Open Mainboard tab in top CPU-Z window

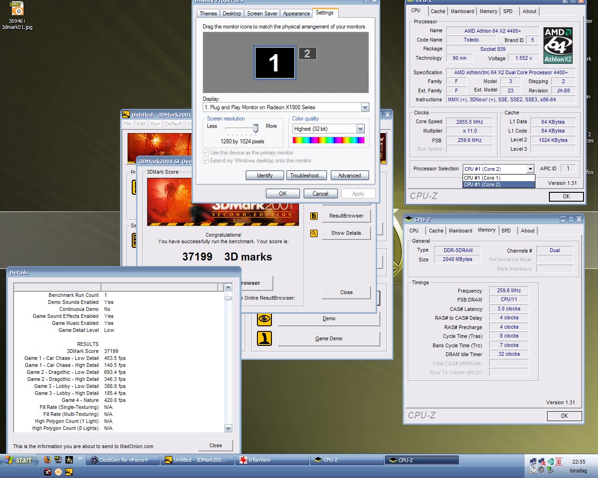(x=462, y=11)
